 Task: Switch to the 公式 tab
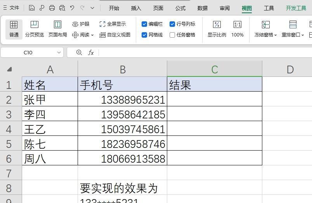point(180,8)
